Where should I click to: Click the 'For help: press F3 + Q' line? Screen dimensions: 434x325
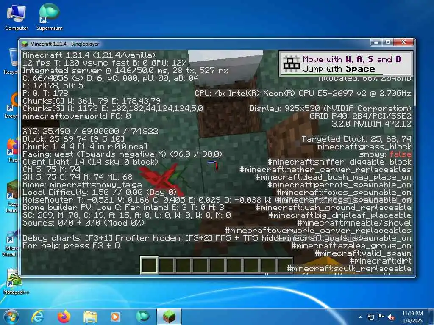coord(71,245)
